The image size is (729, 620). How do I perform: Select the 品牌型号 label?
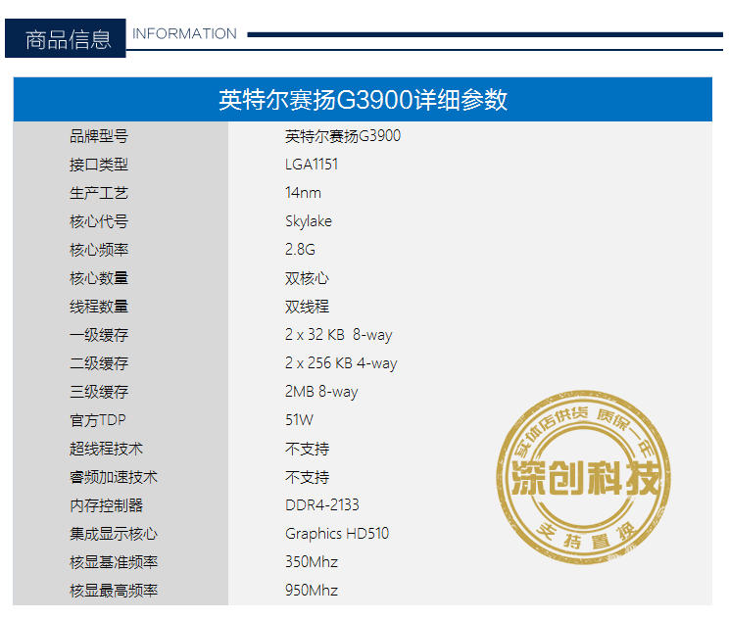point(99,136)
